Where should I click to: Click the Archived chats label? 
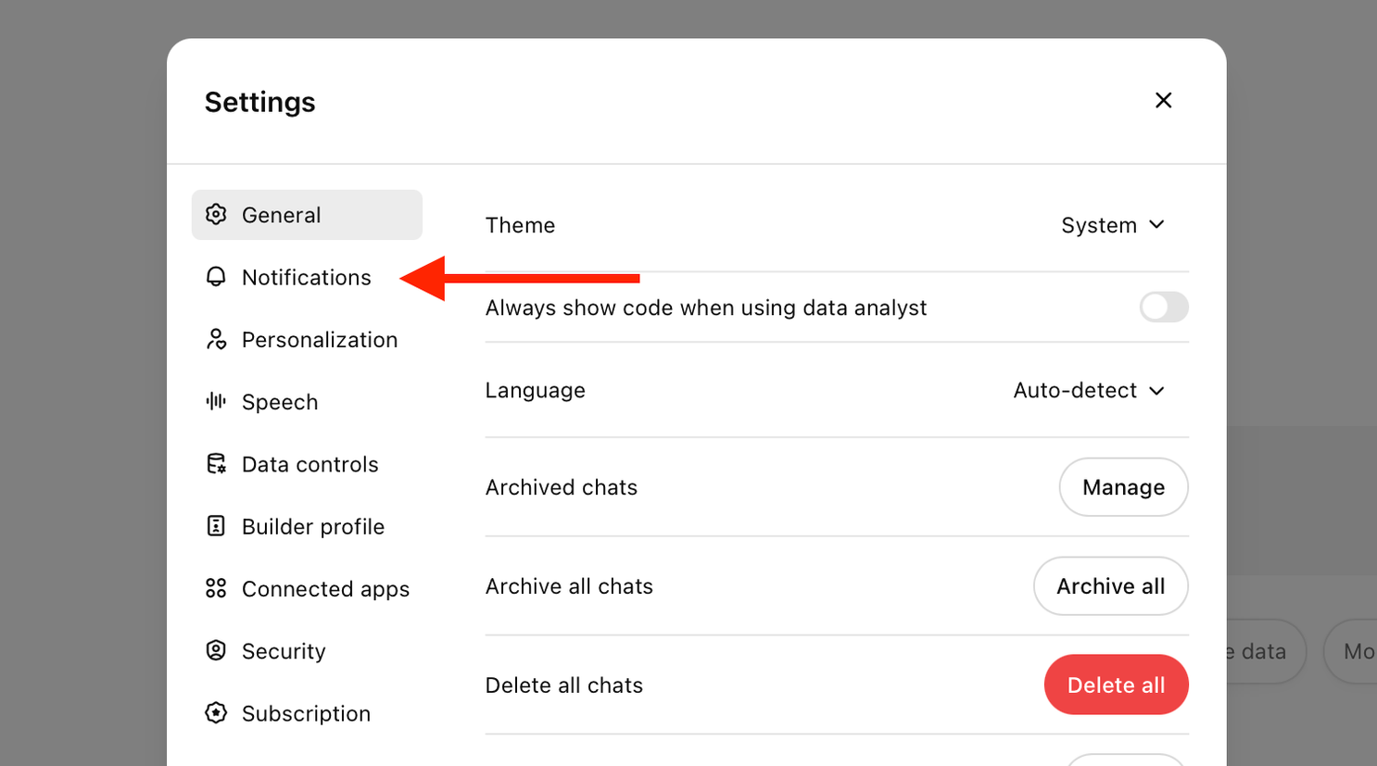coord(562,487)
